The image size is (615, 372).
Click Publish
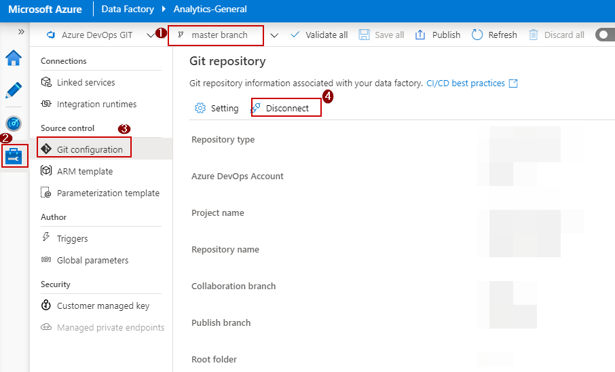pos(447,35)
